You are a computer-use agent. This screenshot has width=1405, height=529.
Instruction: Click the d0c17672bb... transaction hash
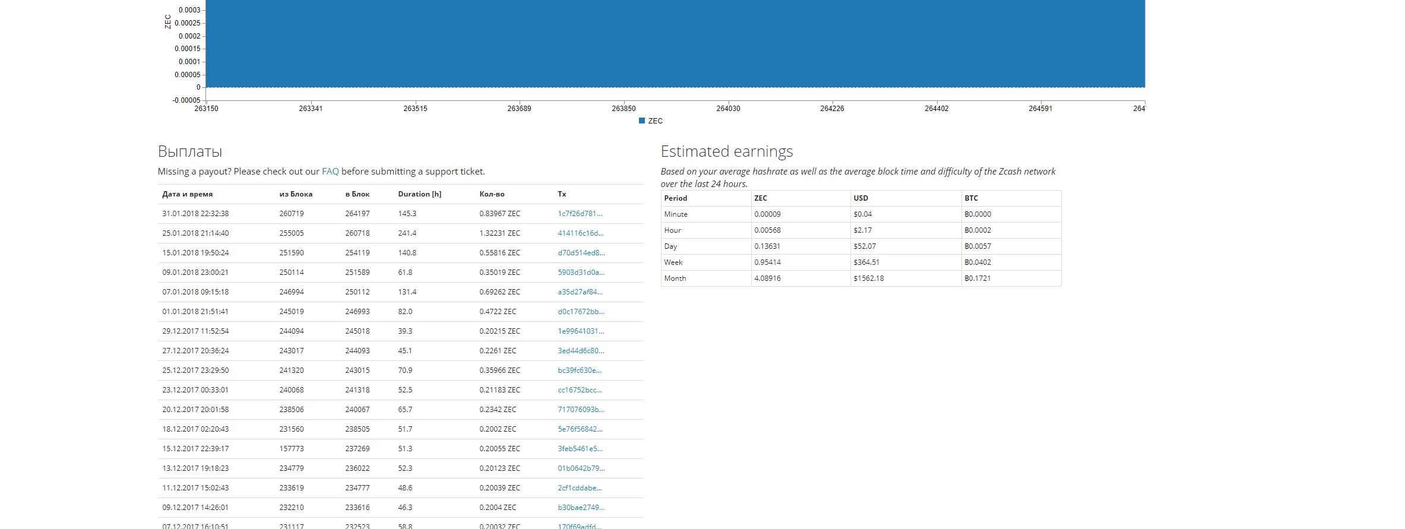(581, 312)
